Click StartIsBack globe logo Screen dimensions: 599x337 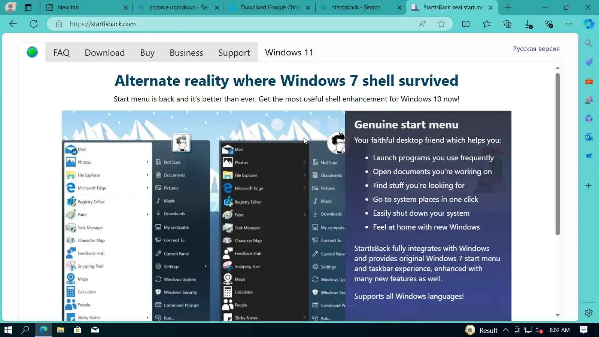point(32,52)
